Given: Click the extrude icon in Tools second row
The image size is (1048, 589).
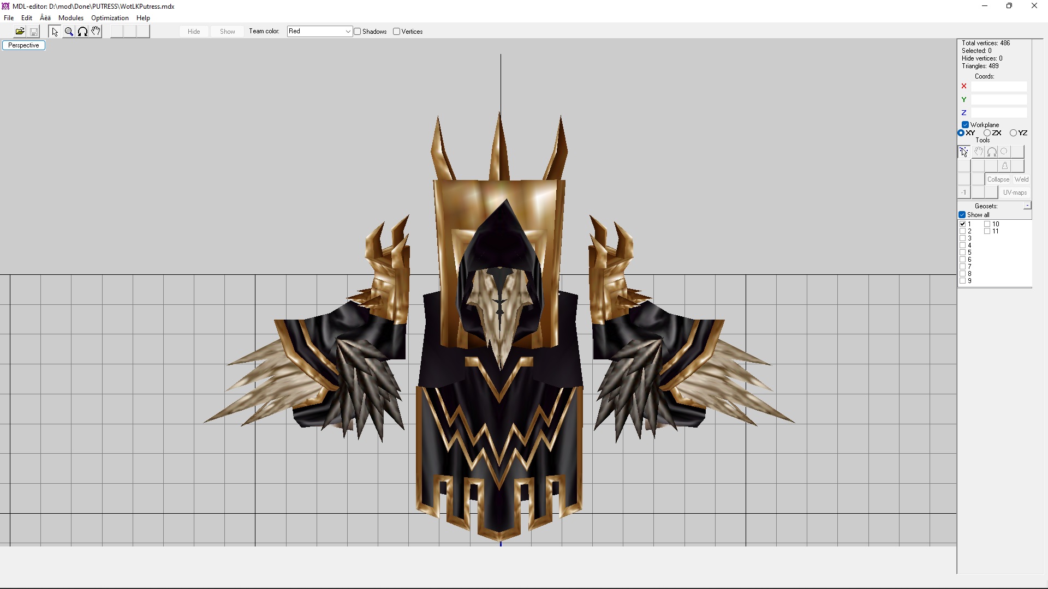Looking at the screenshot, I should [x=1004, y=166].
